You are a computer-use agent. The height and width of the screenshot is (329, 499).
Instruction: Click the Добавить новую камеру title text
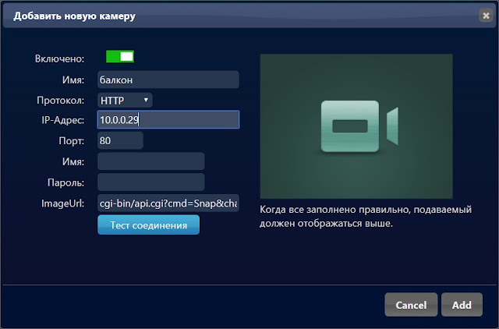(75, 16)
